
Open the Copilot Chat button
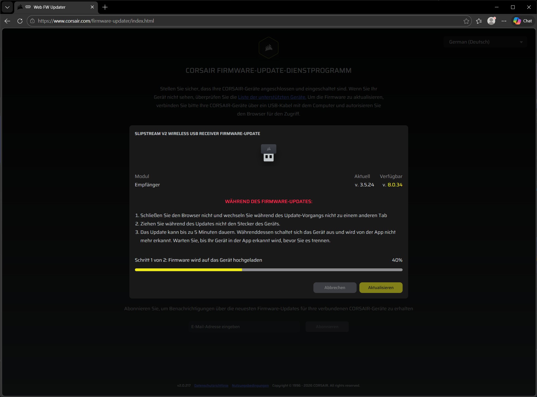coord(523,21)
